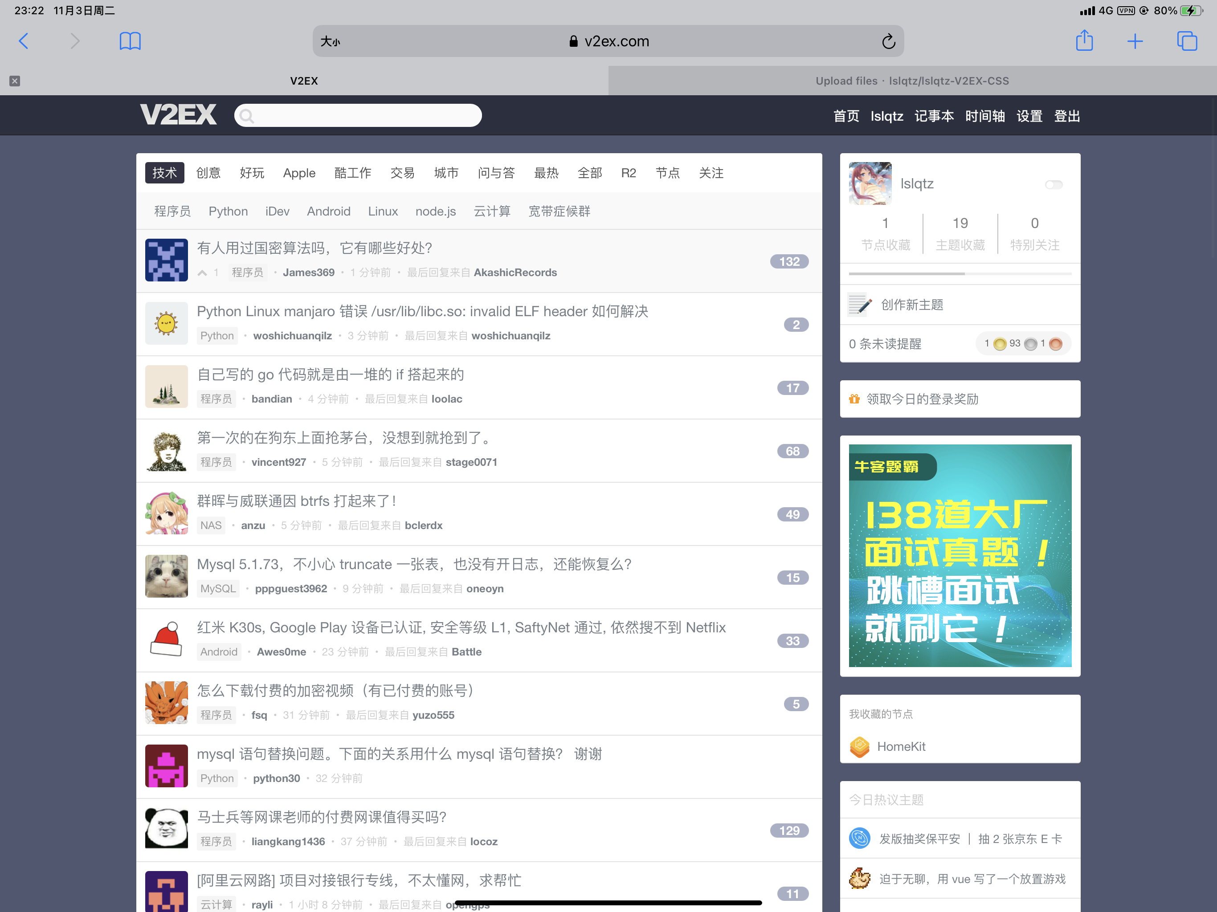
Task: Open the 大小 text size menu
Action: pyautogui.click(x=330, y=42)
